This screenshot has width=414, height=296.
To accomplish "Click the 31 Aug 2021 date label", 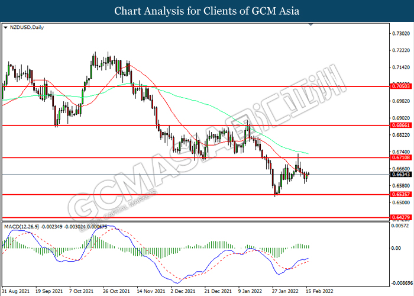I will click(x=15, y=291).
